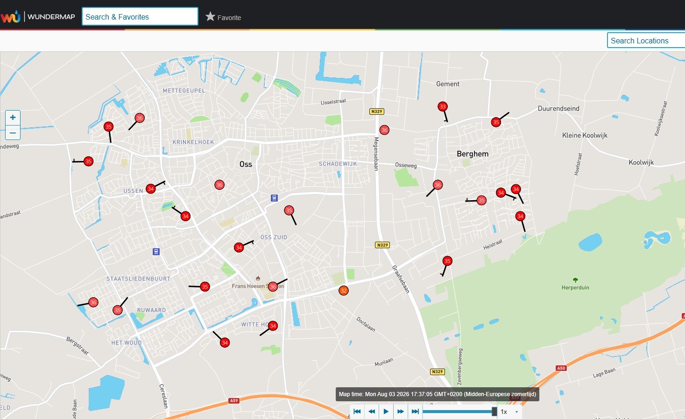Click the Favorite star icon
Image resolution: width=685 pixels, height=419 pixels.
click(x=210, y=17)
